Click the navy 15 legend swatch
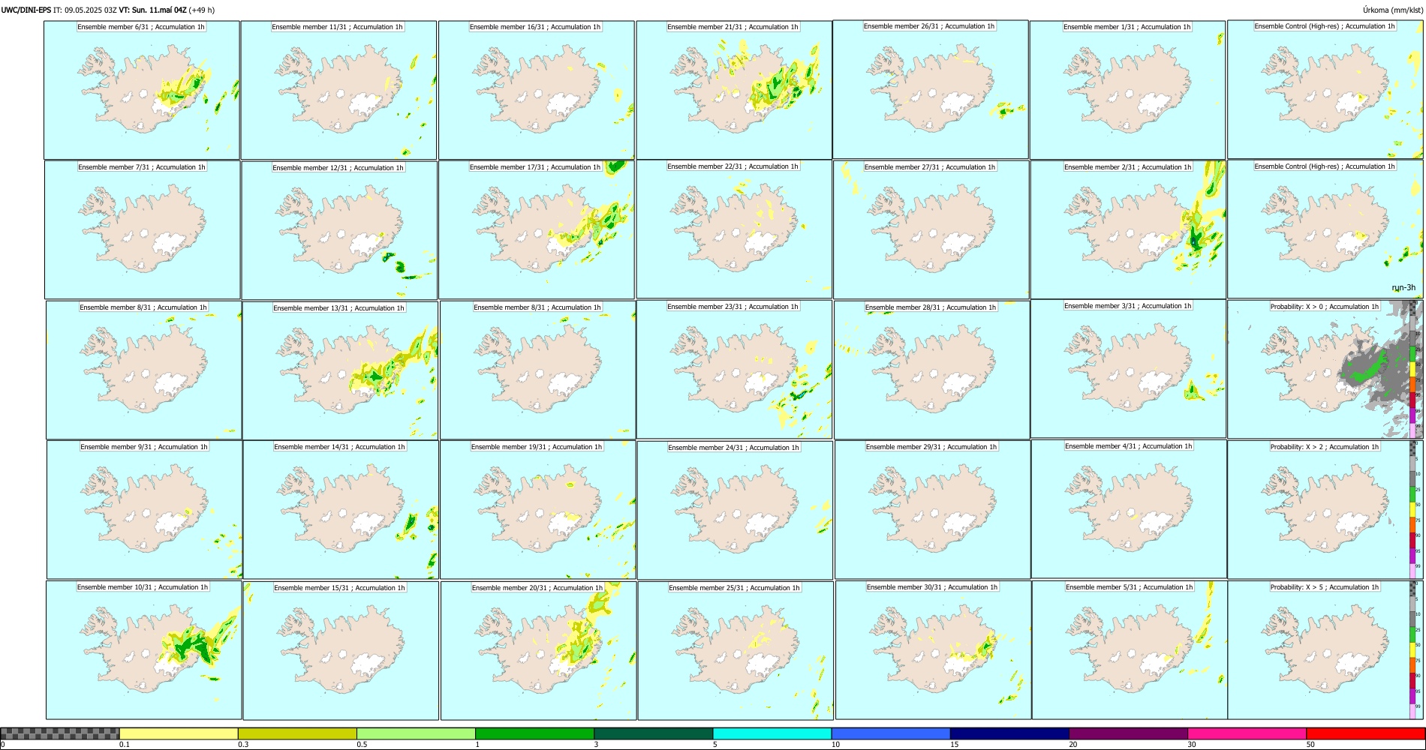Image resolution: width=1426 pixels, height=750 pixels. [1009, 733]
